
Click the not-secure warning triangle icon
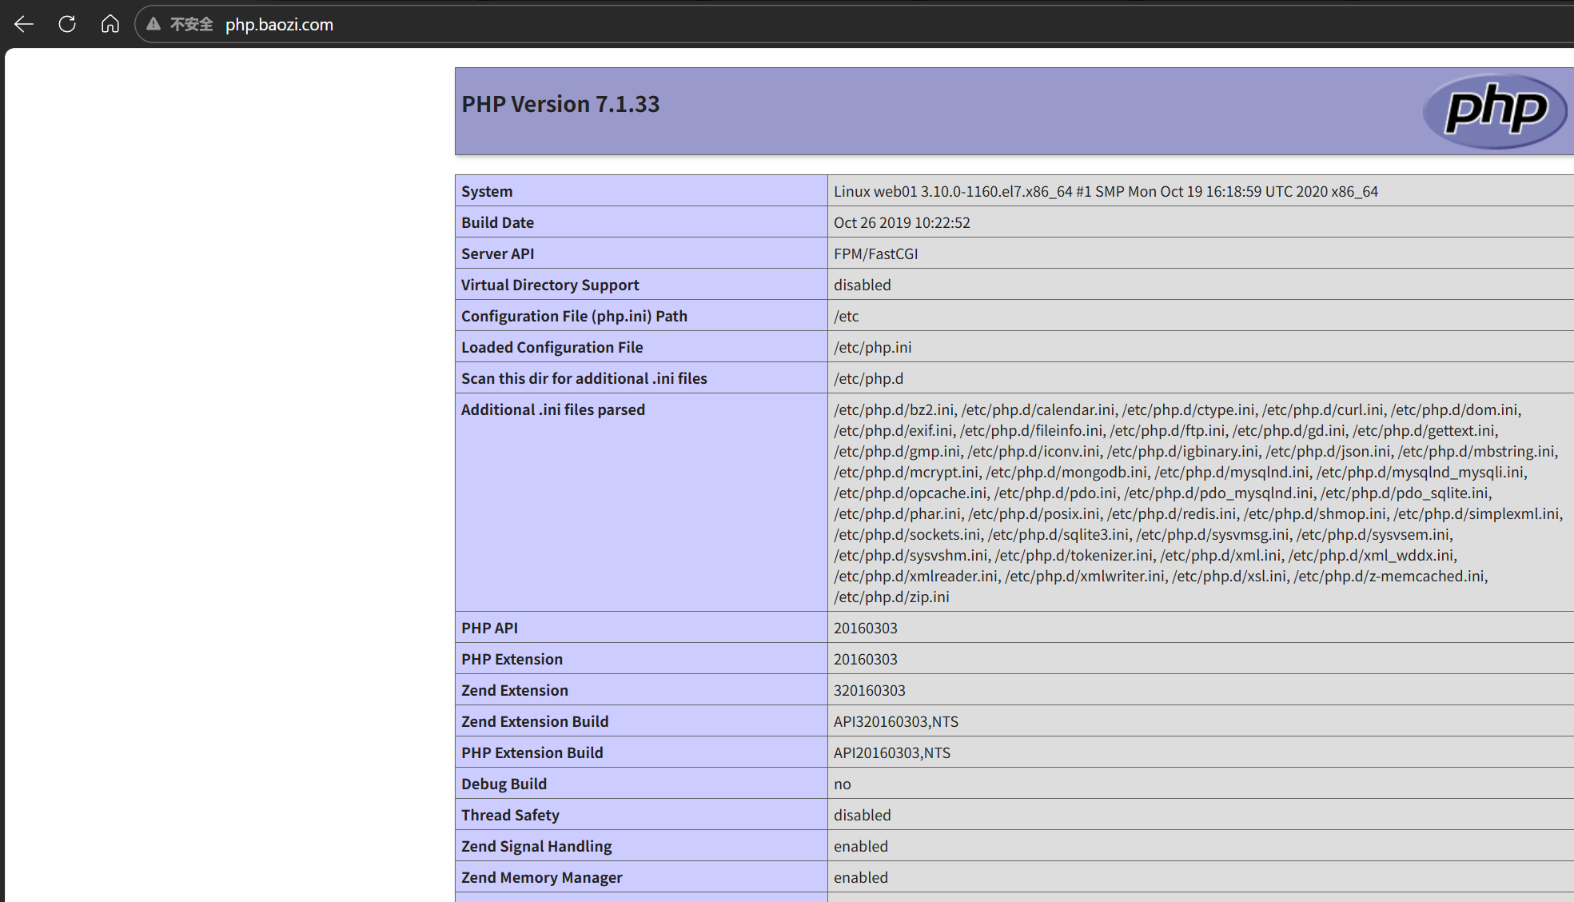(x=153, y=24)
